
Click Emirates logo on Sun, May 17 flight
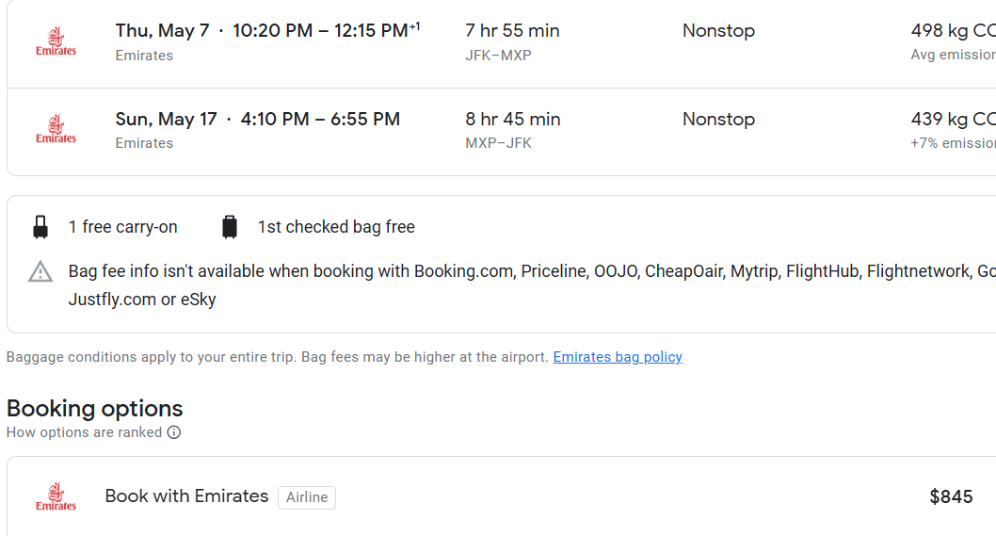click(x=56, y=130)
